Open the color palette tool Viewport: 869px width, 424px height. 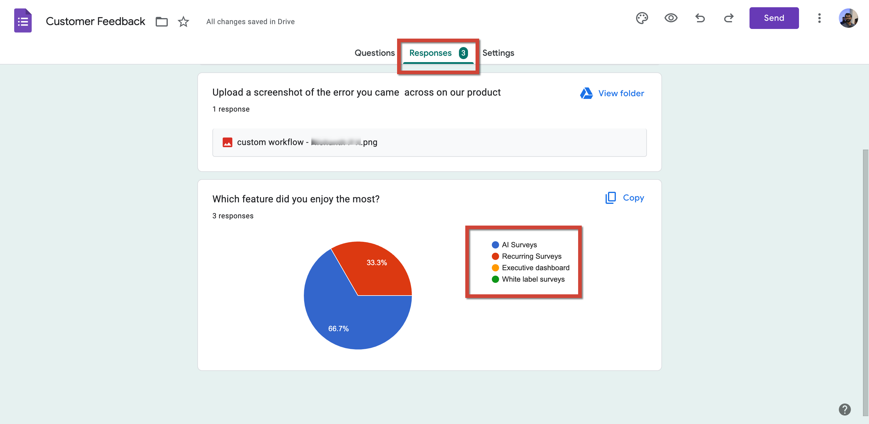click(x=642, y=18)
